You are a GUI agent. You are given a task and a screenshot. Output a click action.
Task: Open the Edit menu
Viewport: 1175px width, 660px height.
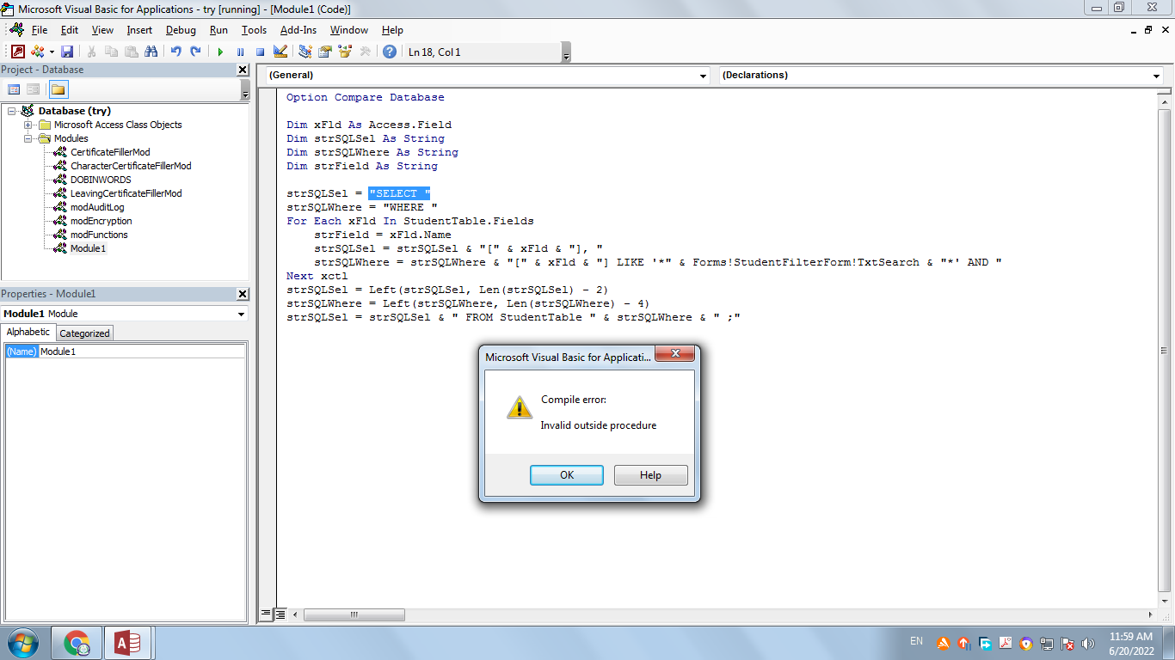70,30
